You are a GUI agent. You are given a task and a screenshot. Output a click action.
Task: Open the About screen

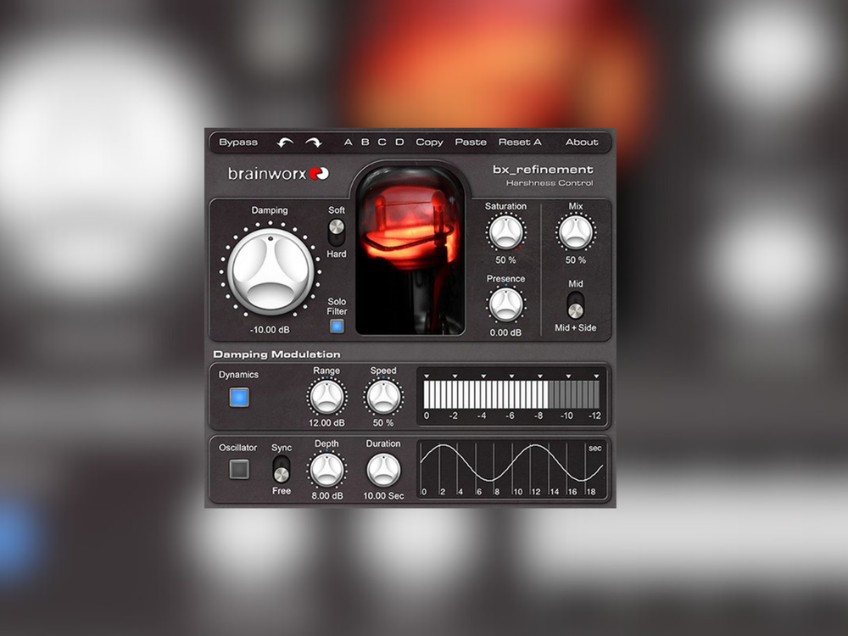tap(582, 142)
